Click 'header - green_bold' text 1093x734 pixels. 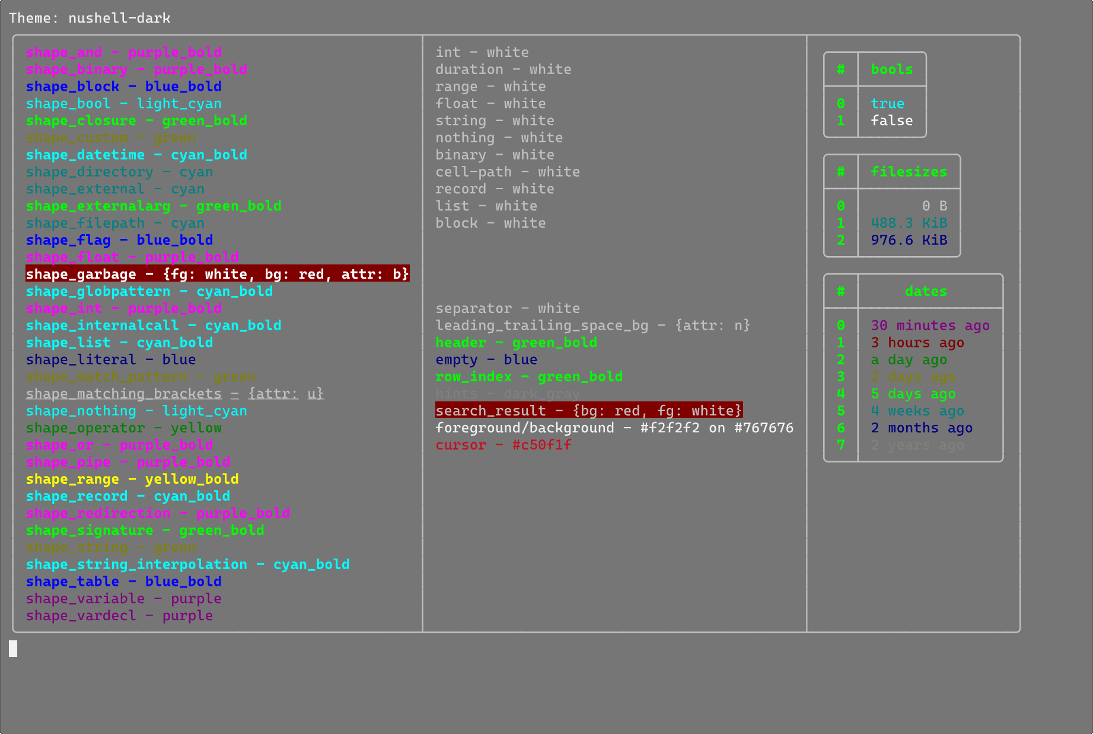point(517,343)
